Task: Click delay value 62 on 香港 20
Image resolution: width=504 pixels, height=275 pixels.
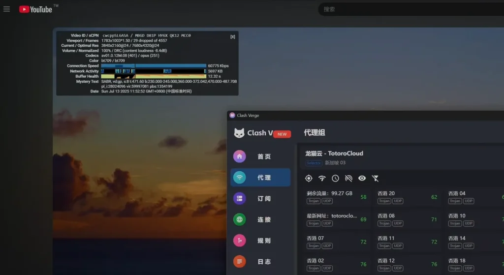Action: click(434, 197)
